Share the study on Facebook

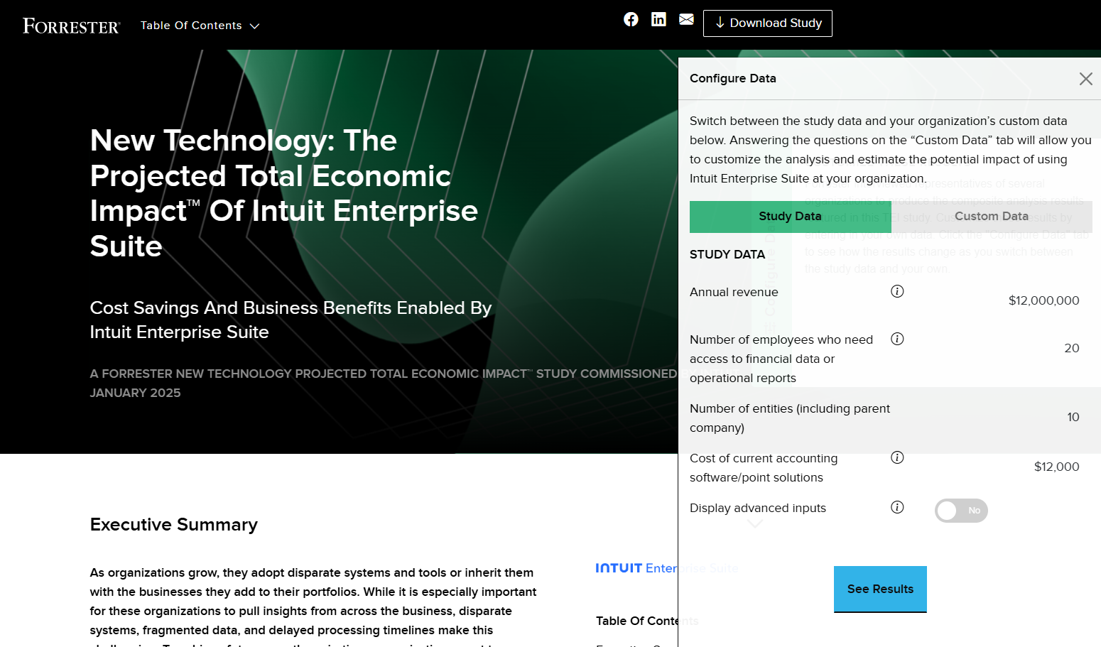631,19
